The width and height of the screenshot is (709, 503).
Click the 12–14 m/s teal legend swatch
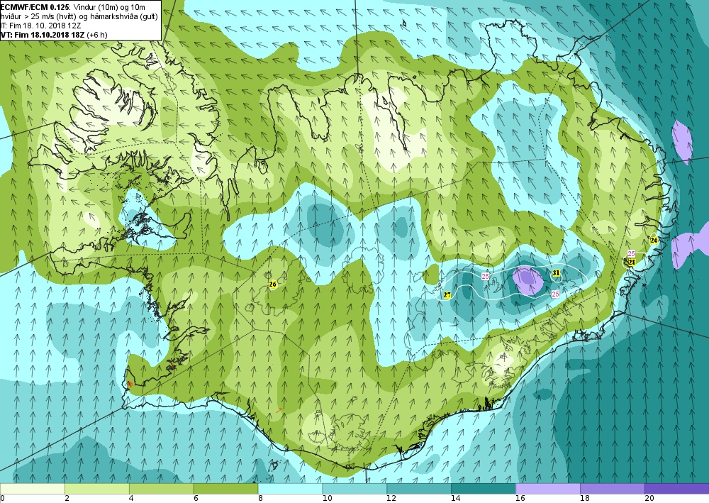pyautogui.click(x=419, y=489)
